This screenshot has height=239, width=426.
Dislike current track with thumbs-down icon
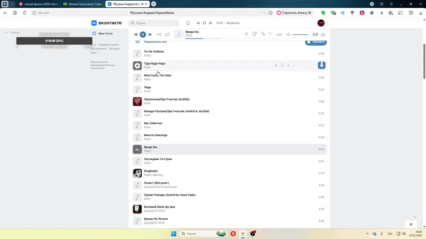(255, 34)
